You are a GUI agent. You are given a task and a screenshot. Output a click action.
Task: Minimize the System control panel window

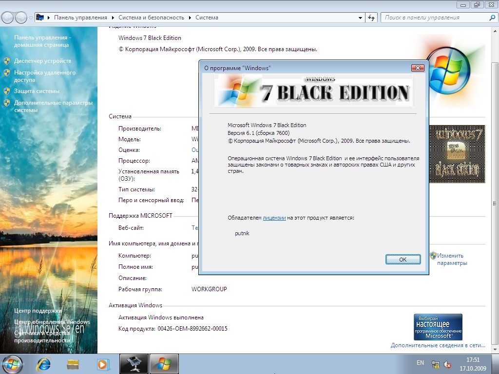click(463, 4)
